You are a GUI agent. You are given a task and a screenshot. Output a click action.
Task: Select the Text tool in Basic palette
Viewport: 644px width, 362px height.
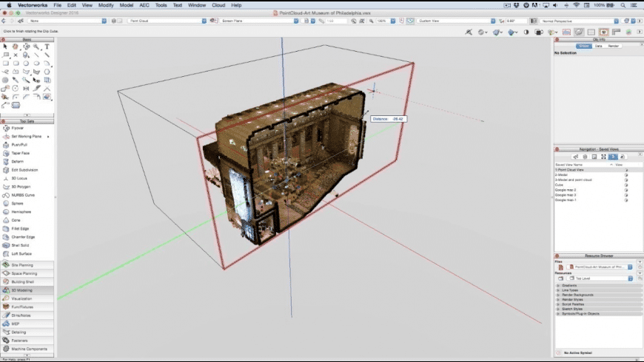pyautogui.click(x=47, y=47)
